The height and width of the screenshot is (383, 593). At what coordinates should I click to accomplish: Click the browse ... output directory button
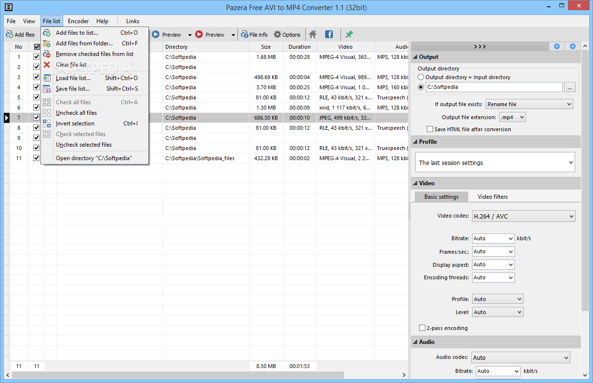[570, 87]
